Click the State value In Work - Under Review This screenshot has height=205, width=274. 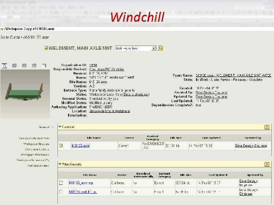pyautogui.click(x=229, y=80)
